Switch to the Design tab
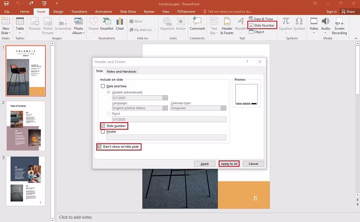 58,12
